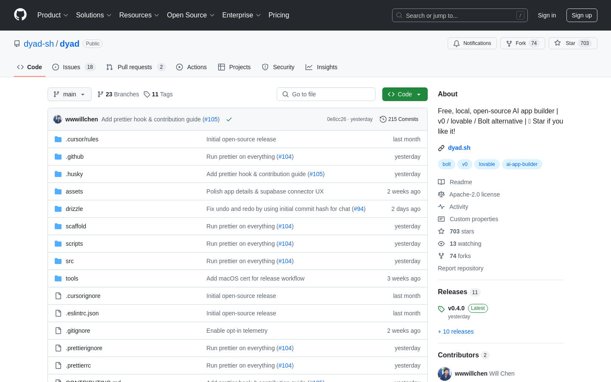Switch to the Security tab
This screenshot has width=611, height=382.
point(278,67)
